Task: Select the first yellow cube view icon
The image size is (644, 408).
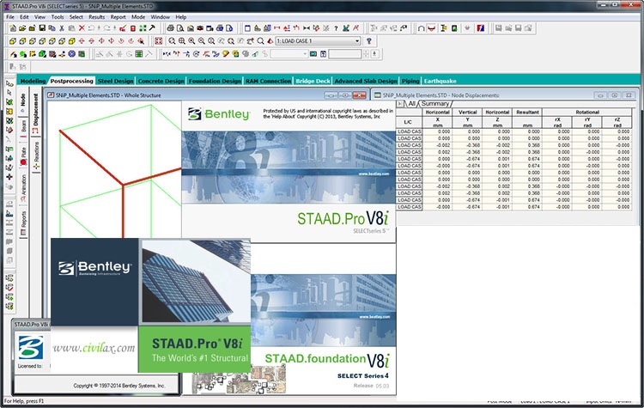Action: pyautogui.click(x=13, y=41)
